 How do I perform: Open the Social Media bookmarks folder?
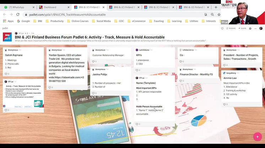click(101, 21)
